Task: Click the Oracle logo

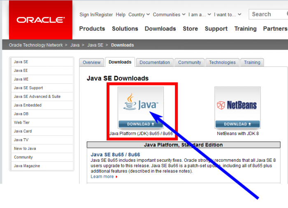Action: (41, 20)
